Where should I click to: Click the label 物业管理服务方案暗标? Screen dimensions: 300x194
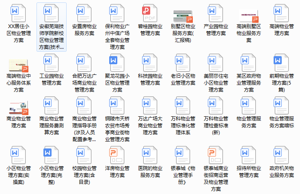coord(282,122)
